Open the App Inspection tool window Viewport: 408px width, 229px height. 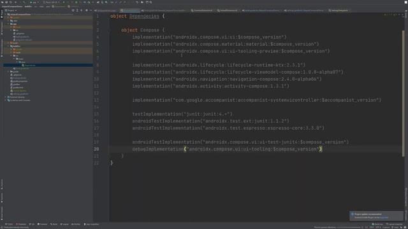tap(92, 224)
